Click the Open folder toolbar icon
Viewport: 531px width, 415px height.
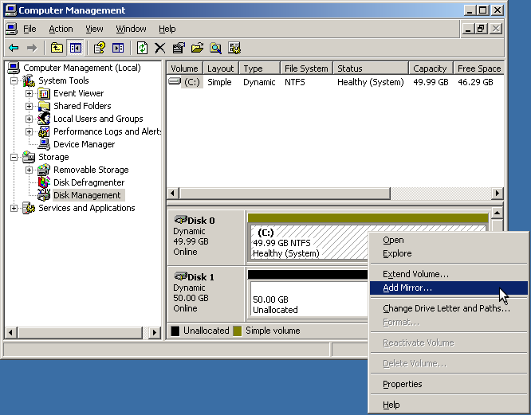coord(197,48)
